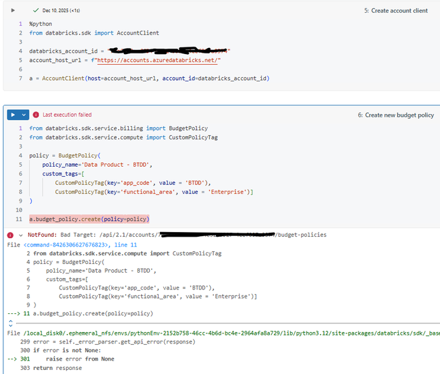
Task: Click the green success checkmark icon
Action: tap(36, 11)
